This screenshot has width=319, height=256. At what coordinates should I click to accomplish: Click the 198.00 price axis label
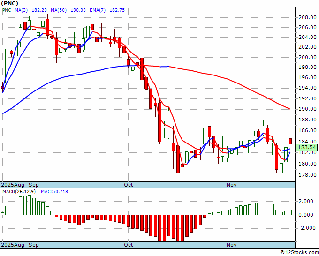(x=307, y=68)
